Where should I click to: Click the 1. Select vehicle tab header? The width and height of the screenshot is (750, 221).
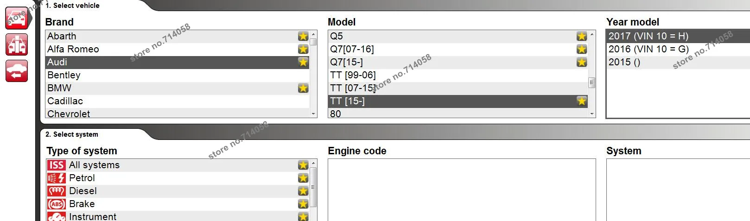[72, 6]
